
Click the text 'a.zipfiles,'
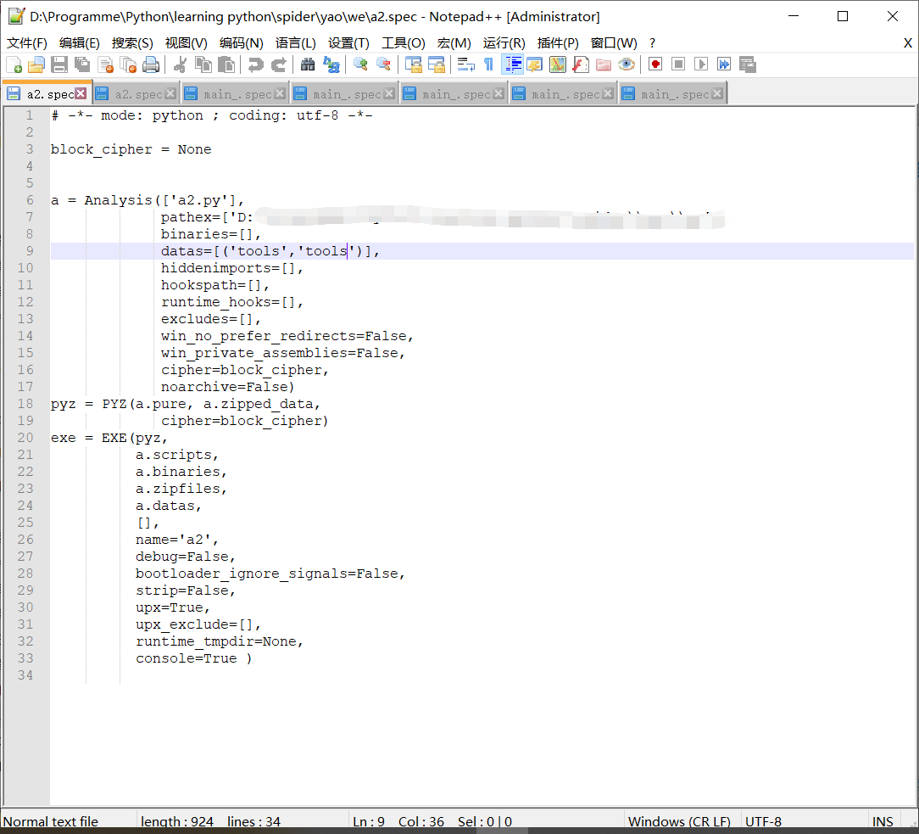pos(181,489)
